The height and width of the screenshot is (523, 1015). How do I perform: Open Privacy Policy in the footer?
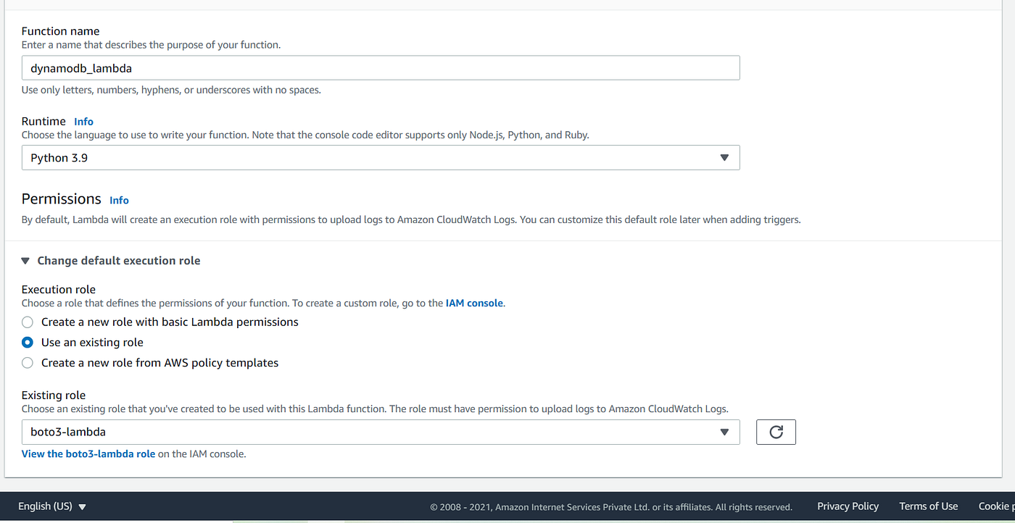(x=848, y=506)
